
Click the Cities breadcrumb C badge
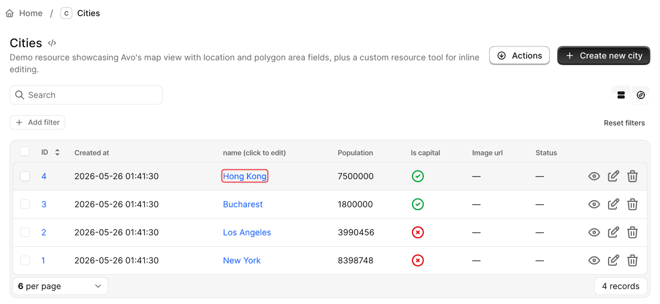click(x=66, y=14)
